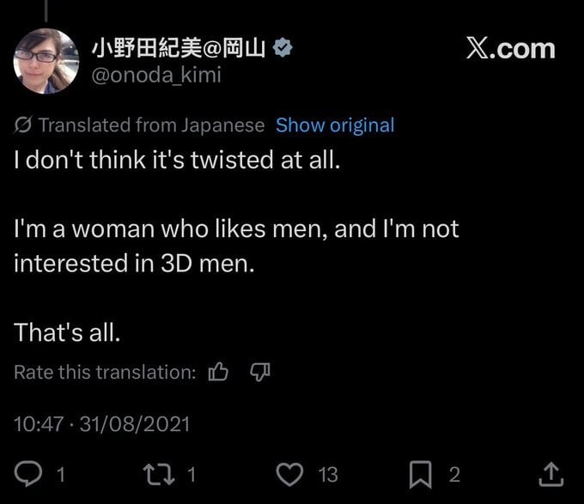Image resolution: width=584 pixels, height=504 pixels.
Task: Click the X.com logo text
Action: point(510,48)
